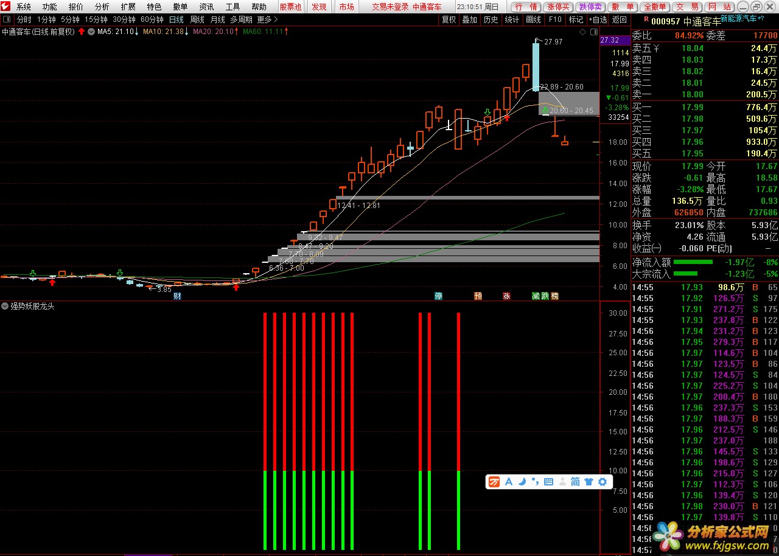Click the 涨 event marker
This screenshot has height=556, width=779.
pyautogui.click(x=506, y=296)
